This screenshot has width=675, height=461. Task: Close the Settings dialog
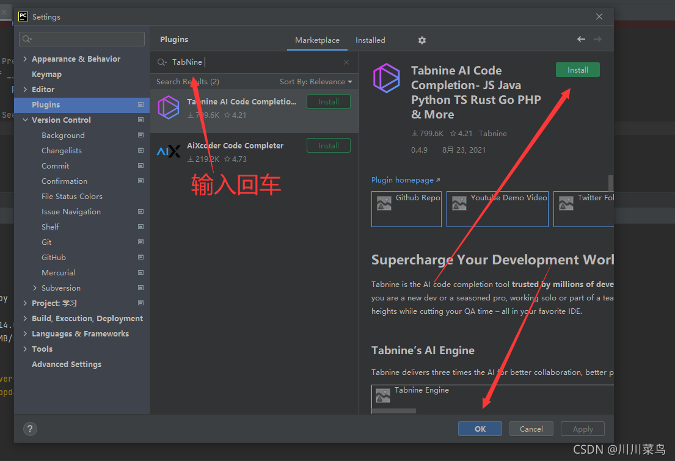point(599,16)
